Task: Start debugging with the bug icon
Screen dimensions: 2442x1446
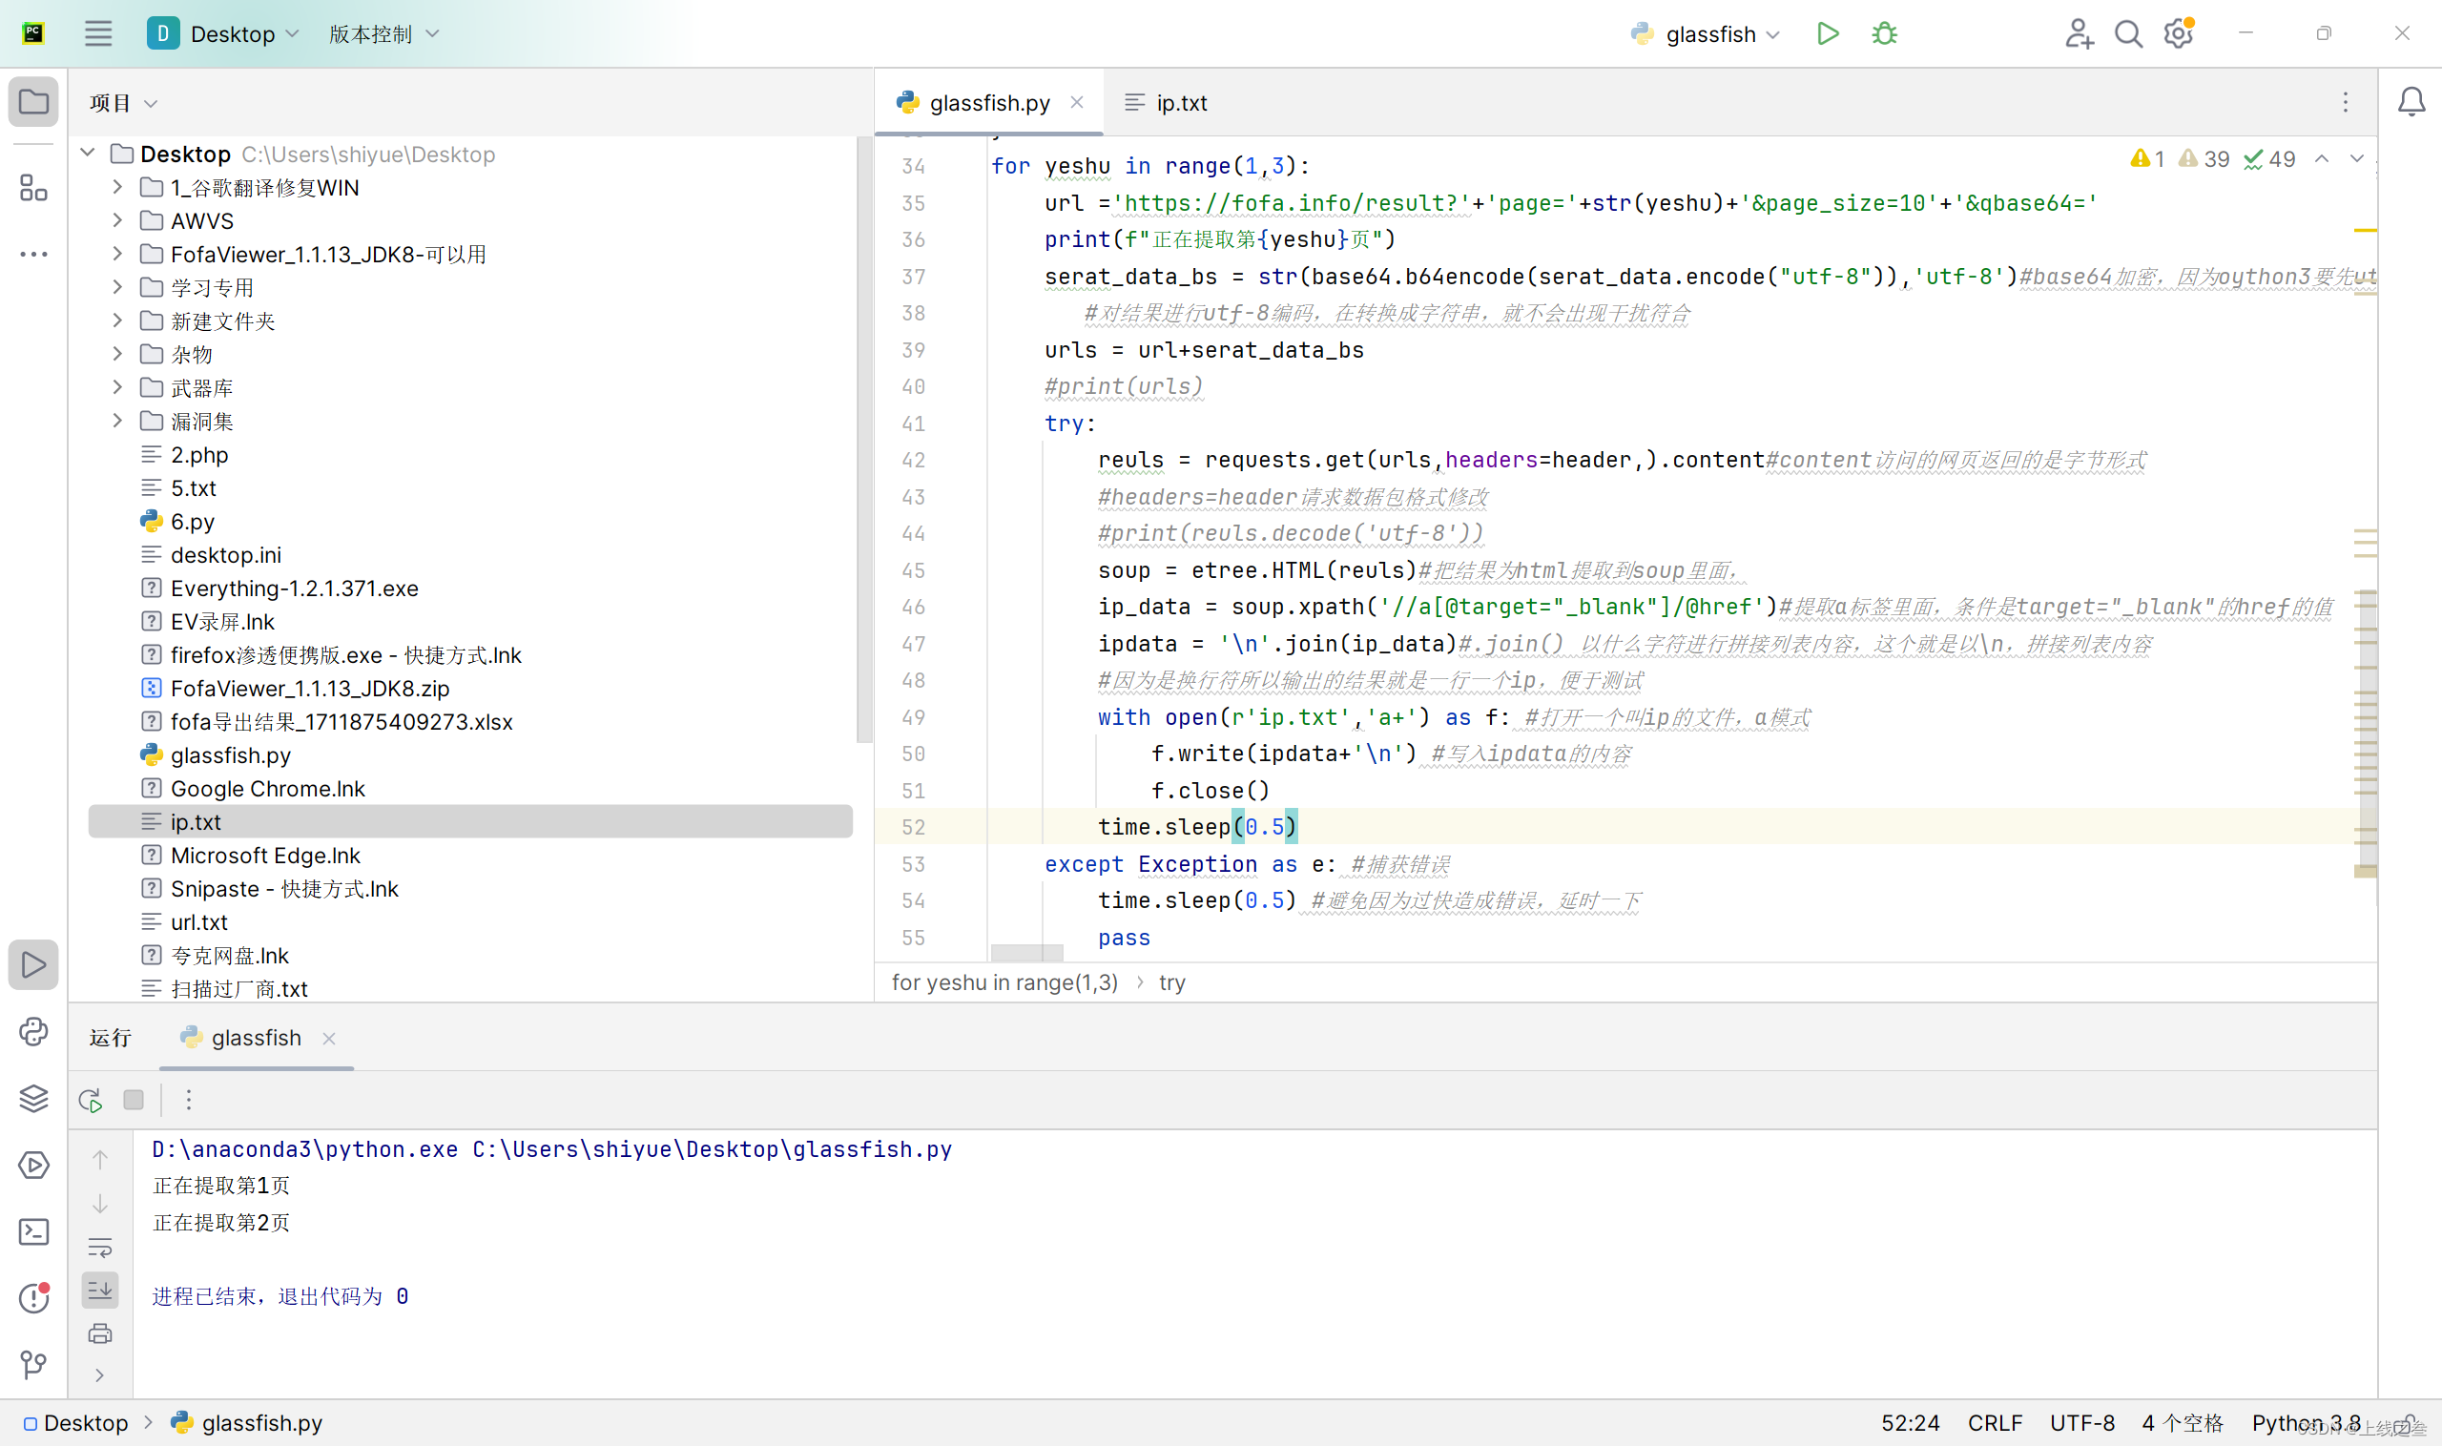Action: pos(1884,34)
